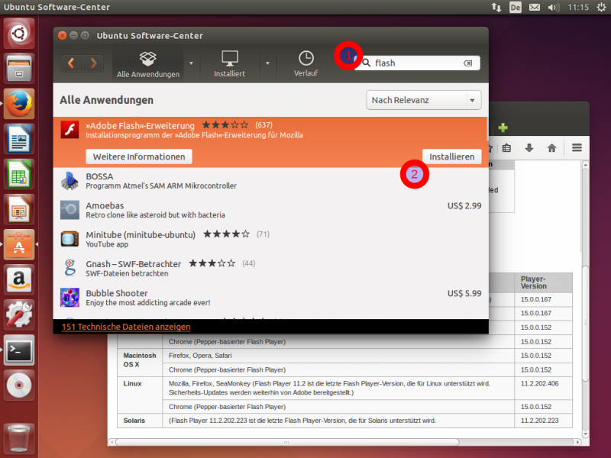
Task: Open Firefox from the launcher
Action: click(x=19, y=103)
